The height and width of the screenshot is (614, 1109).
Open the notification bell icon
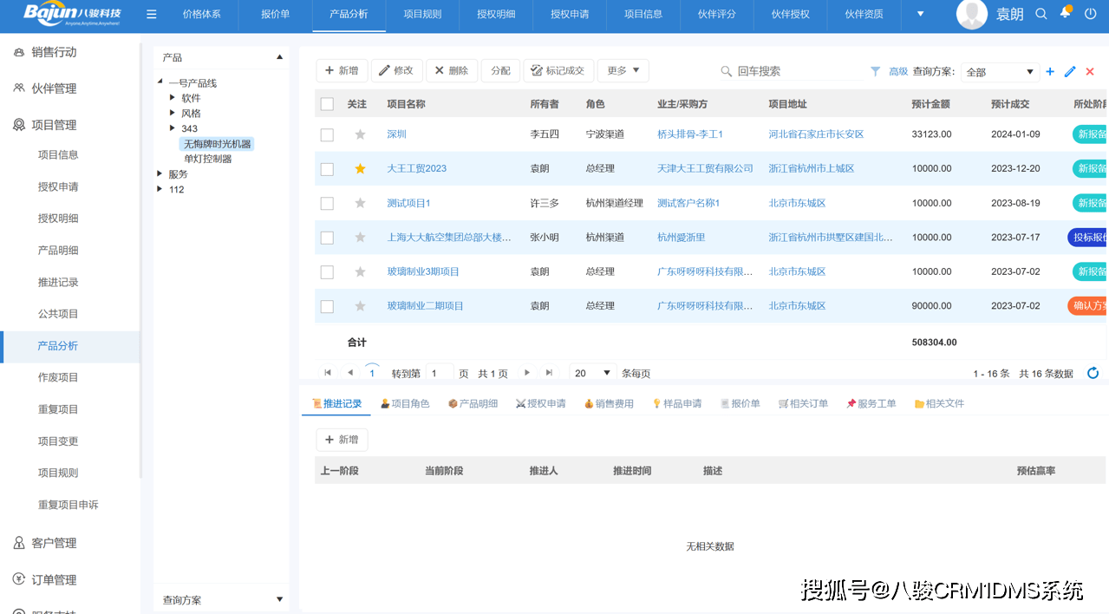pyautogui.click(x=1066, y=13)
